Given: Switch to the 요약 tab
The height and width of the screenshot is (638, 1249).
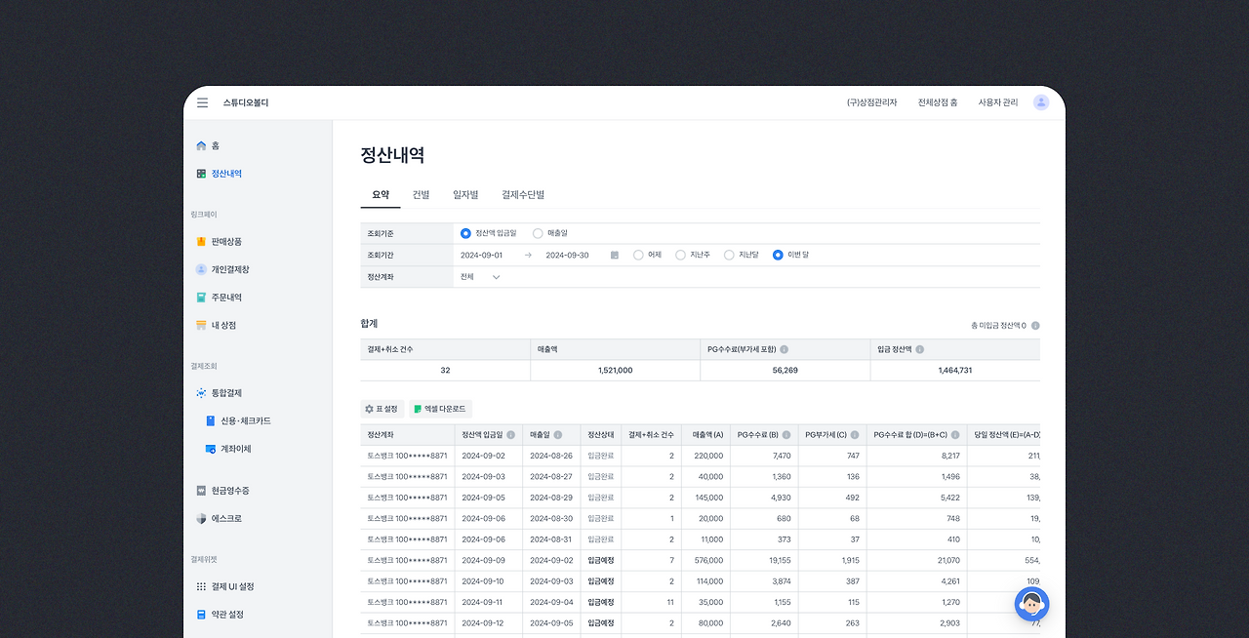Looking at the screenshot, I should click(x=381, y=195).
